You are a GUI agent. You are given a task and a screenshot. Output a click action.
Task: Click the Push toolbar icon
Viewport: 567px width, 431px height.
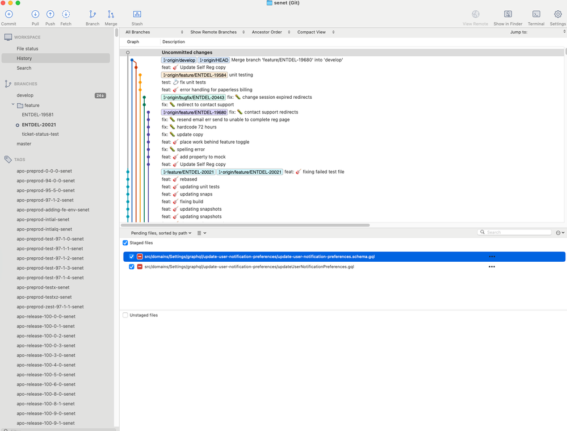51,14
